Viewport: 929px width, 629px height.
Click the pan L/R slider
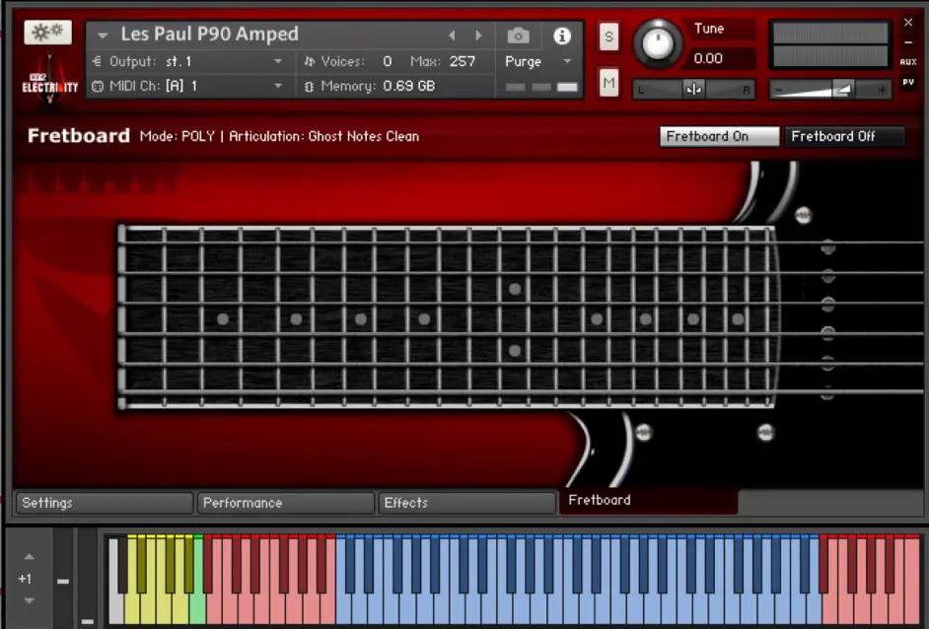click(x=693, y=90)
